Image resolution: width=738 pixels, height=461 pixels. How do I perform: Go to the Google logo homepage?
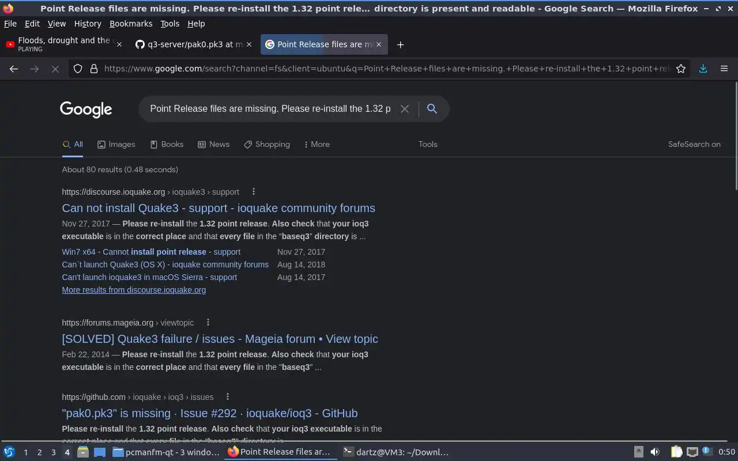coord(86,109)
